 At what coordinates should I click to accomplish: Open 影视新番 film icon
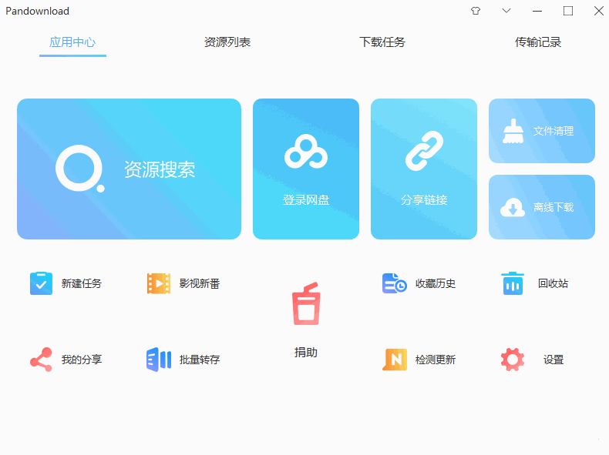tap(159, 283)
